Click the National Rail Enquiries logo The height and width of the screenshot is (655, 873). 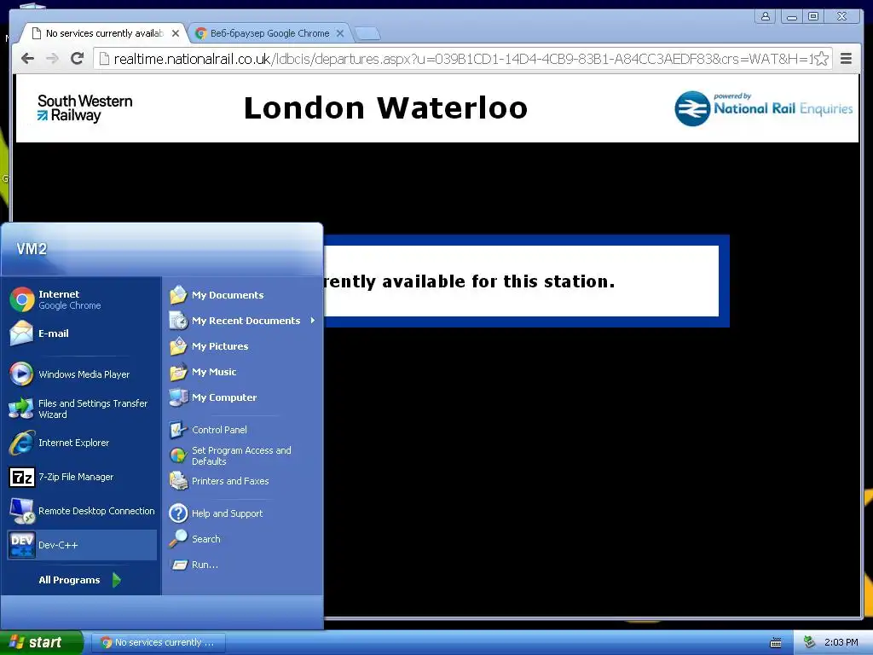763,108
